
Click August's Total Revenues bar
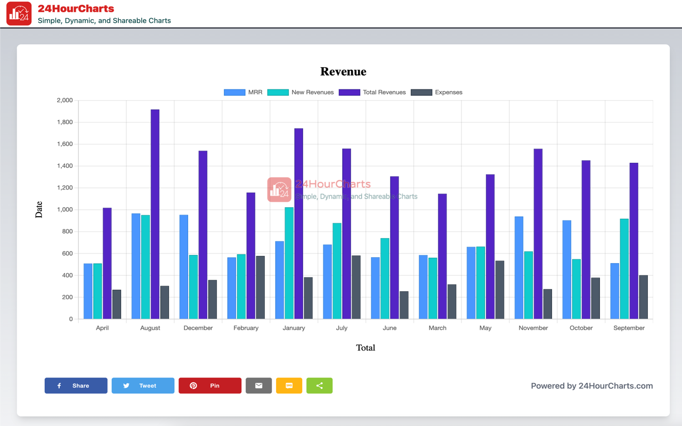pyautogui.click(x=155, y=214)
